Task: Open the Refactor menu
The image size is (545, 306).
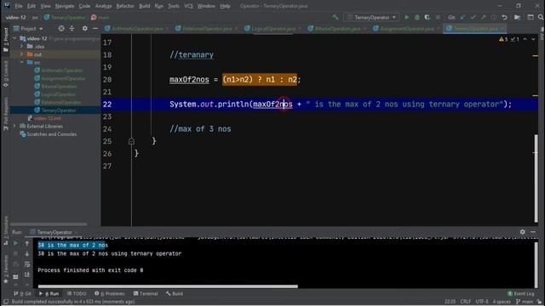Action: (125, 6)
